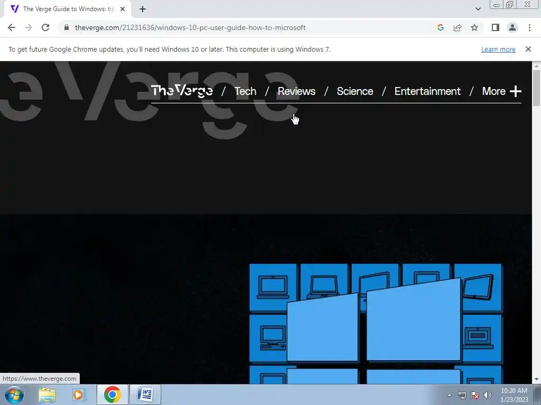Bookmark this page with the star

pos(474,27)
